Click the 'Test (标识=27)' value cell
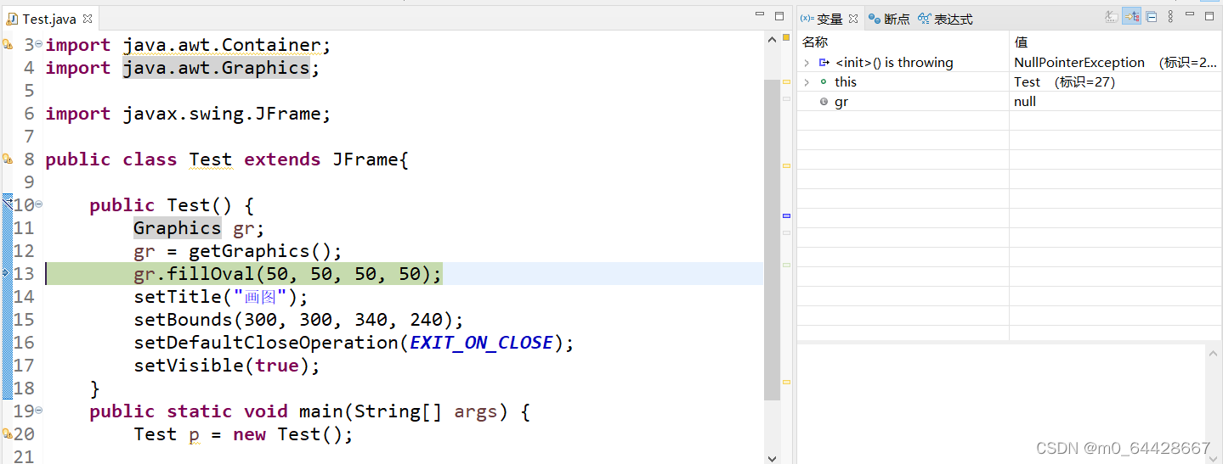The height and width of the screenshot is (464, 1223). point(1116,82)
